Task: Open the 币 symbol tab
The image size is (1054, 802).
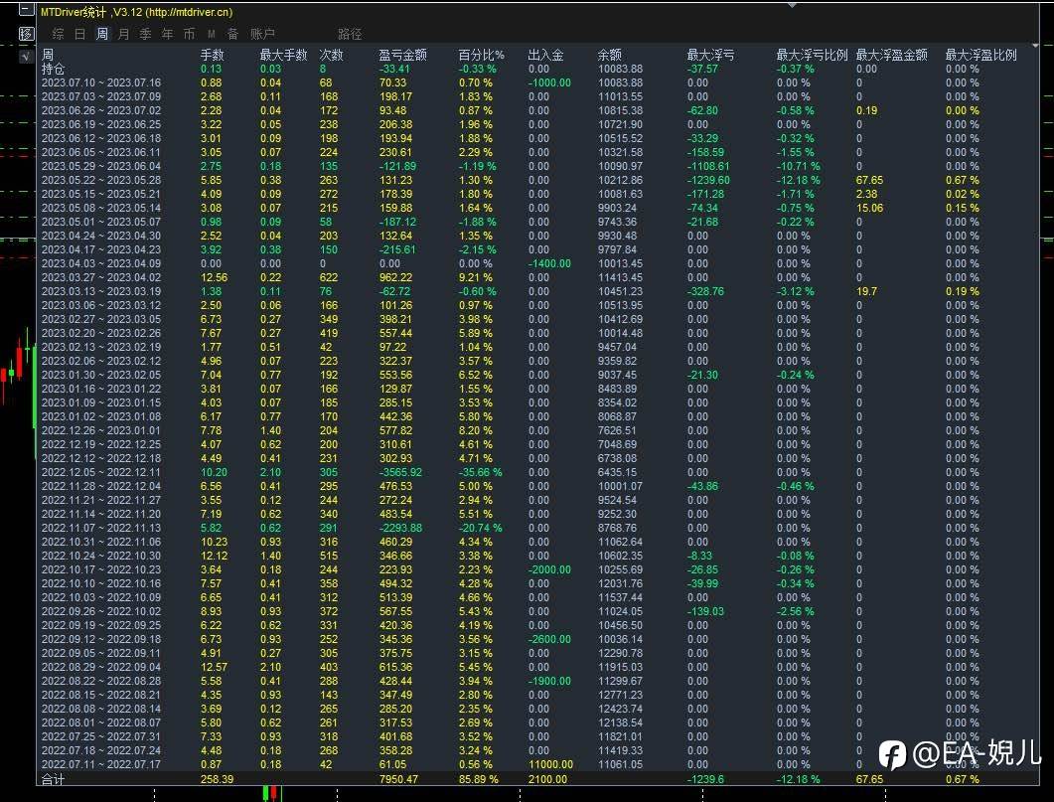Action: pyautogui.click(x=190, y=34)
